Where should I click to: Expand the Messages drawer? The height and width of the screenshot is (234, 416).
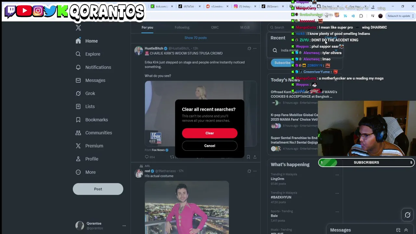coord(406,230)
